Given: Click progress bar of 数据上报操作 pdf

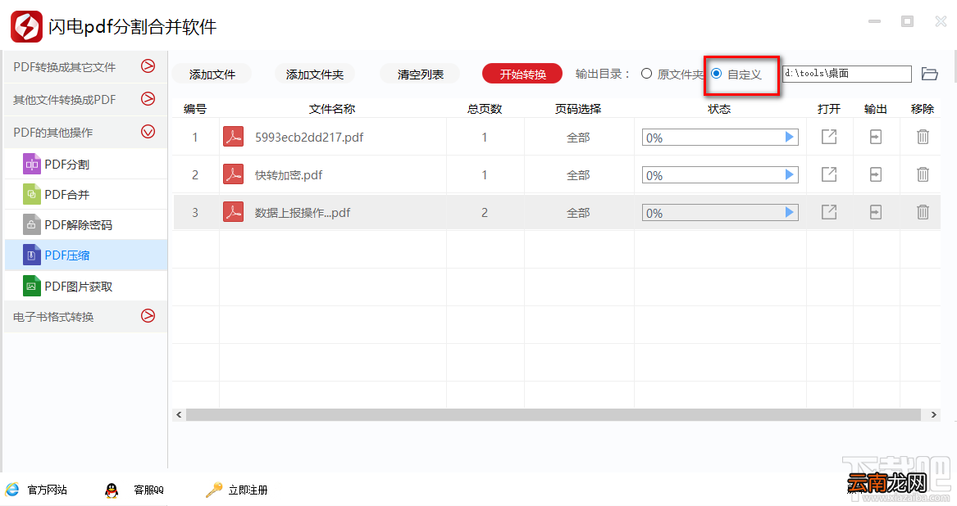Looking at the screenshot, I should 720,213.
